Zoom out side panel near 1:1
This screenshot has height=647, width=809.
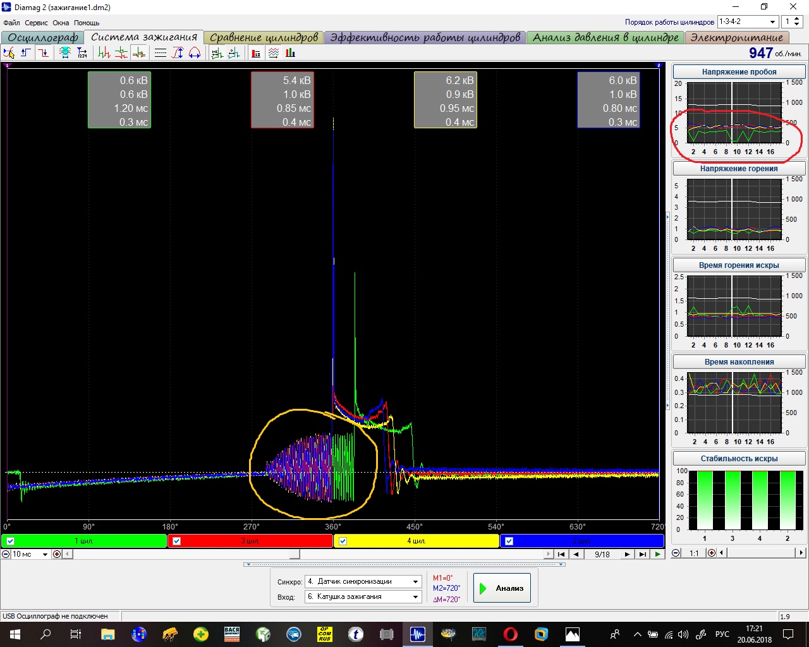(x=676, y=553)
